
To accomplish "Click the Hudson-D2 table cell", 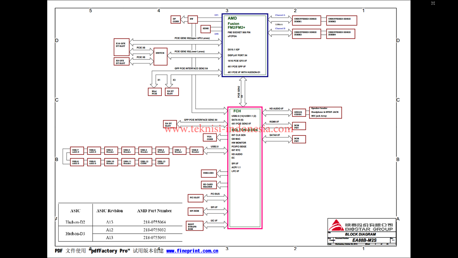I will pos(75,222).
